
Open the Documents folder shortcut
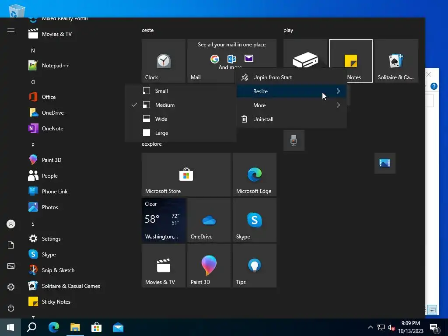point(11,245)
